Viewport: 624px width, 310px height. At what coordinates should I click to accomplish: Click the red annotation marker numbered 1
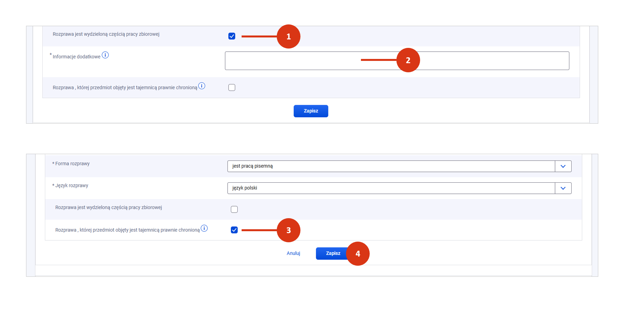tap(288, 36)
